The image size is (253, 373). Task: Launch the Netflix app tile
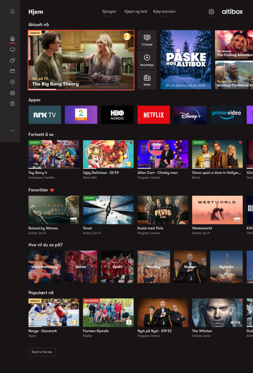coord(154,115)
